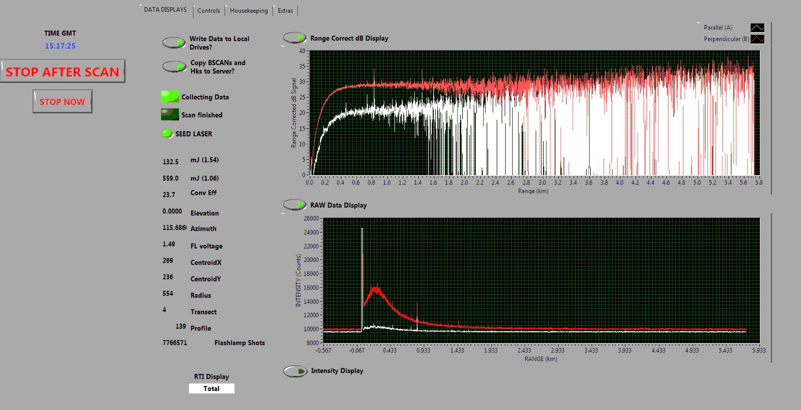Click the Collecting Data green indicator

[x=170, y=97]
